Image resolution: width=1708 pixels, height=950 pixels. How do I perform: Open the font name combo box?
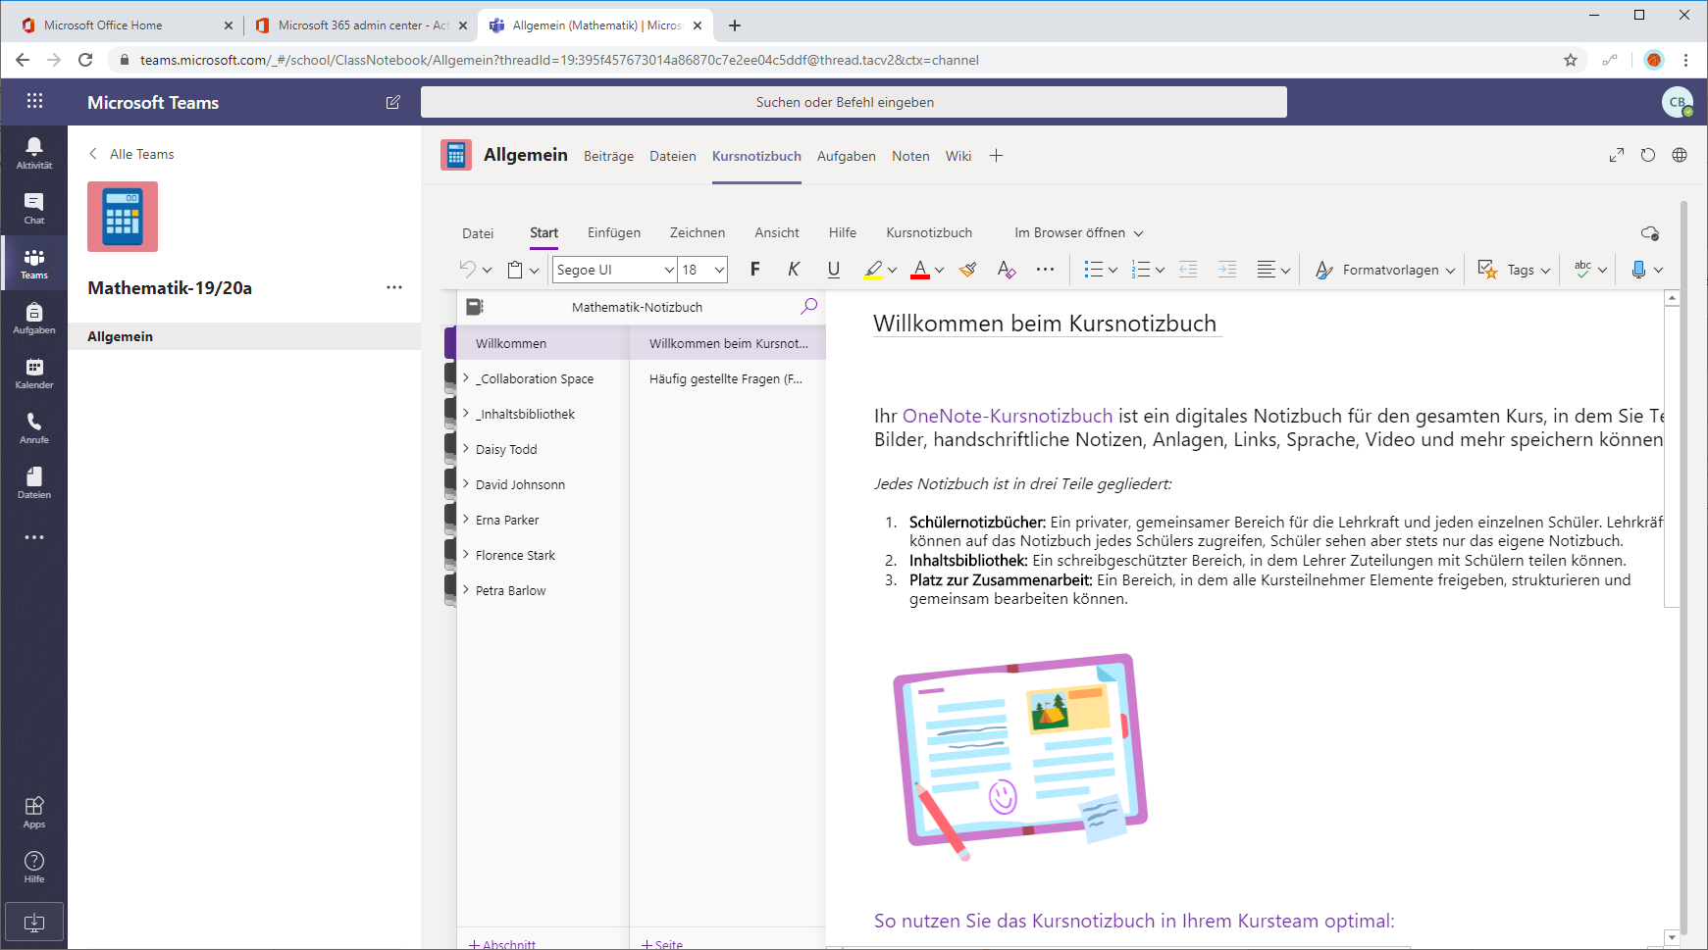[x=615, y=270]
